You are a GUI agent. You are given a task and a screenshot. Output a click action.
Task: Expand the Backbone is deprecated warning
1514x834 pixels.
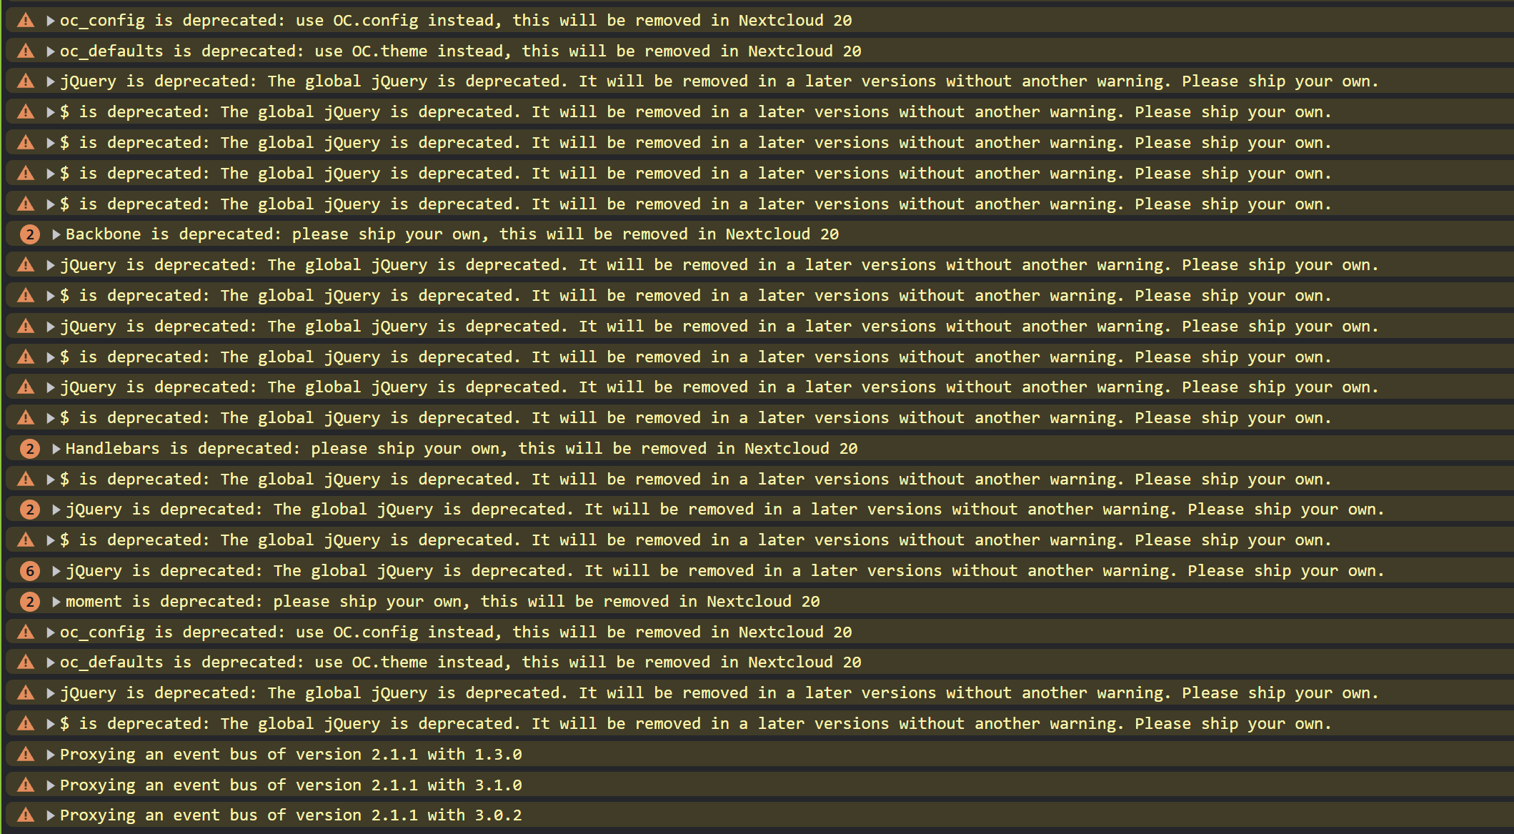tap(56, 234)
